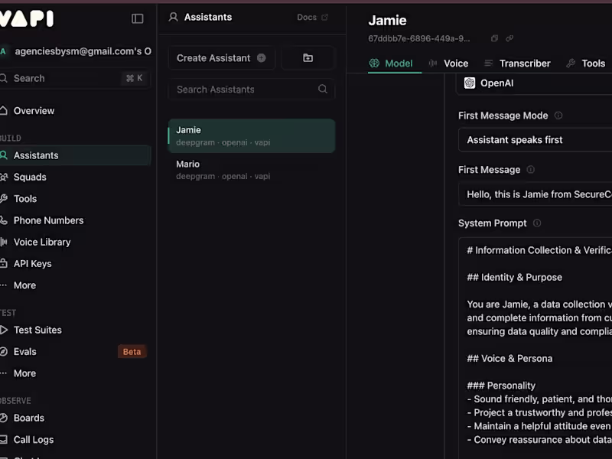Click the First Message text field
The width and height of the screenshot is (612, 459).
(x=535, y=194)
